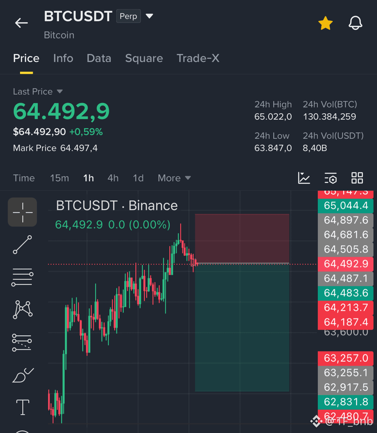
Task: Click the large 64.492,9 last price
Action: (x=61, y=111)
